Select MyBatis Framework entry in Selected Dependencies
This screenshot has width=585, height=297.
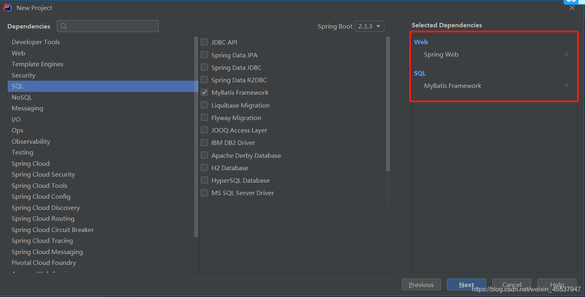pos(453,85)
